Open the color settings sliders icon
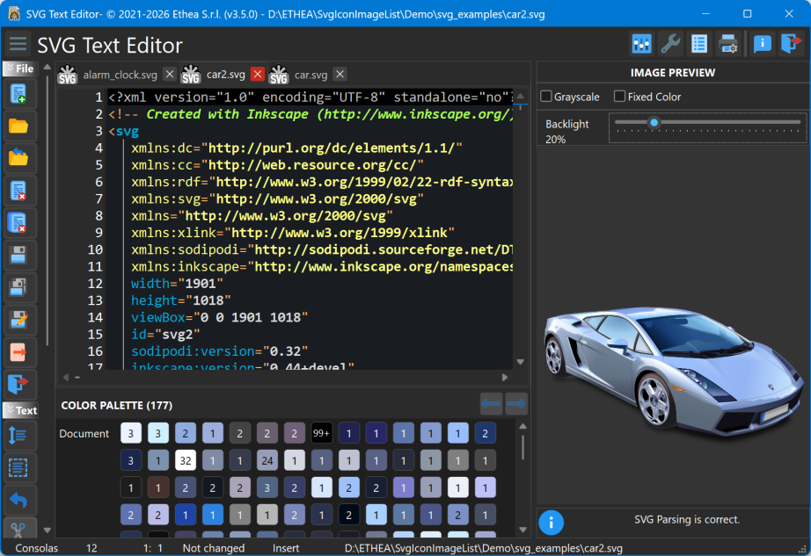The image size is (811, 556). [641, 44]
